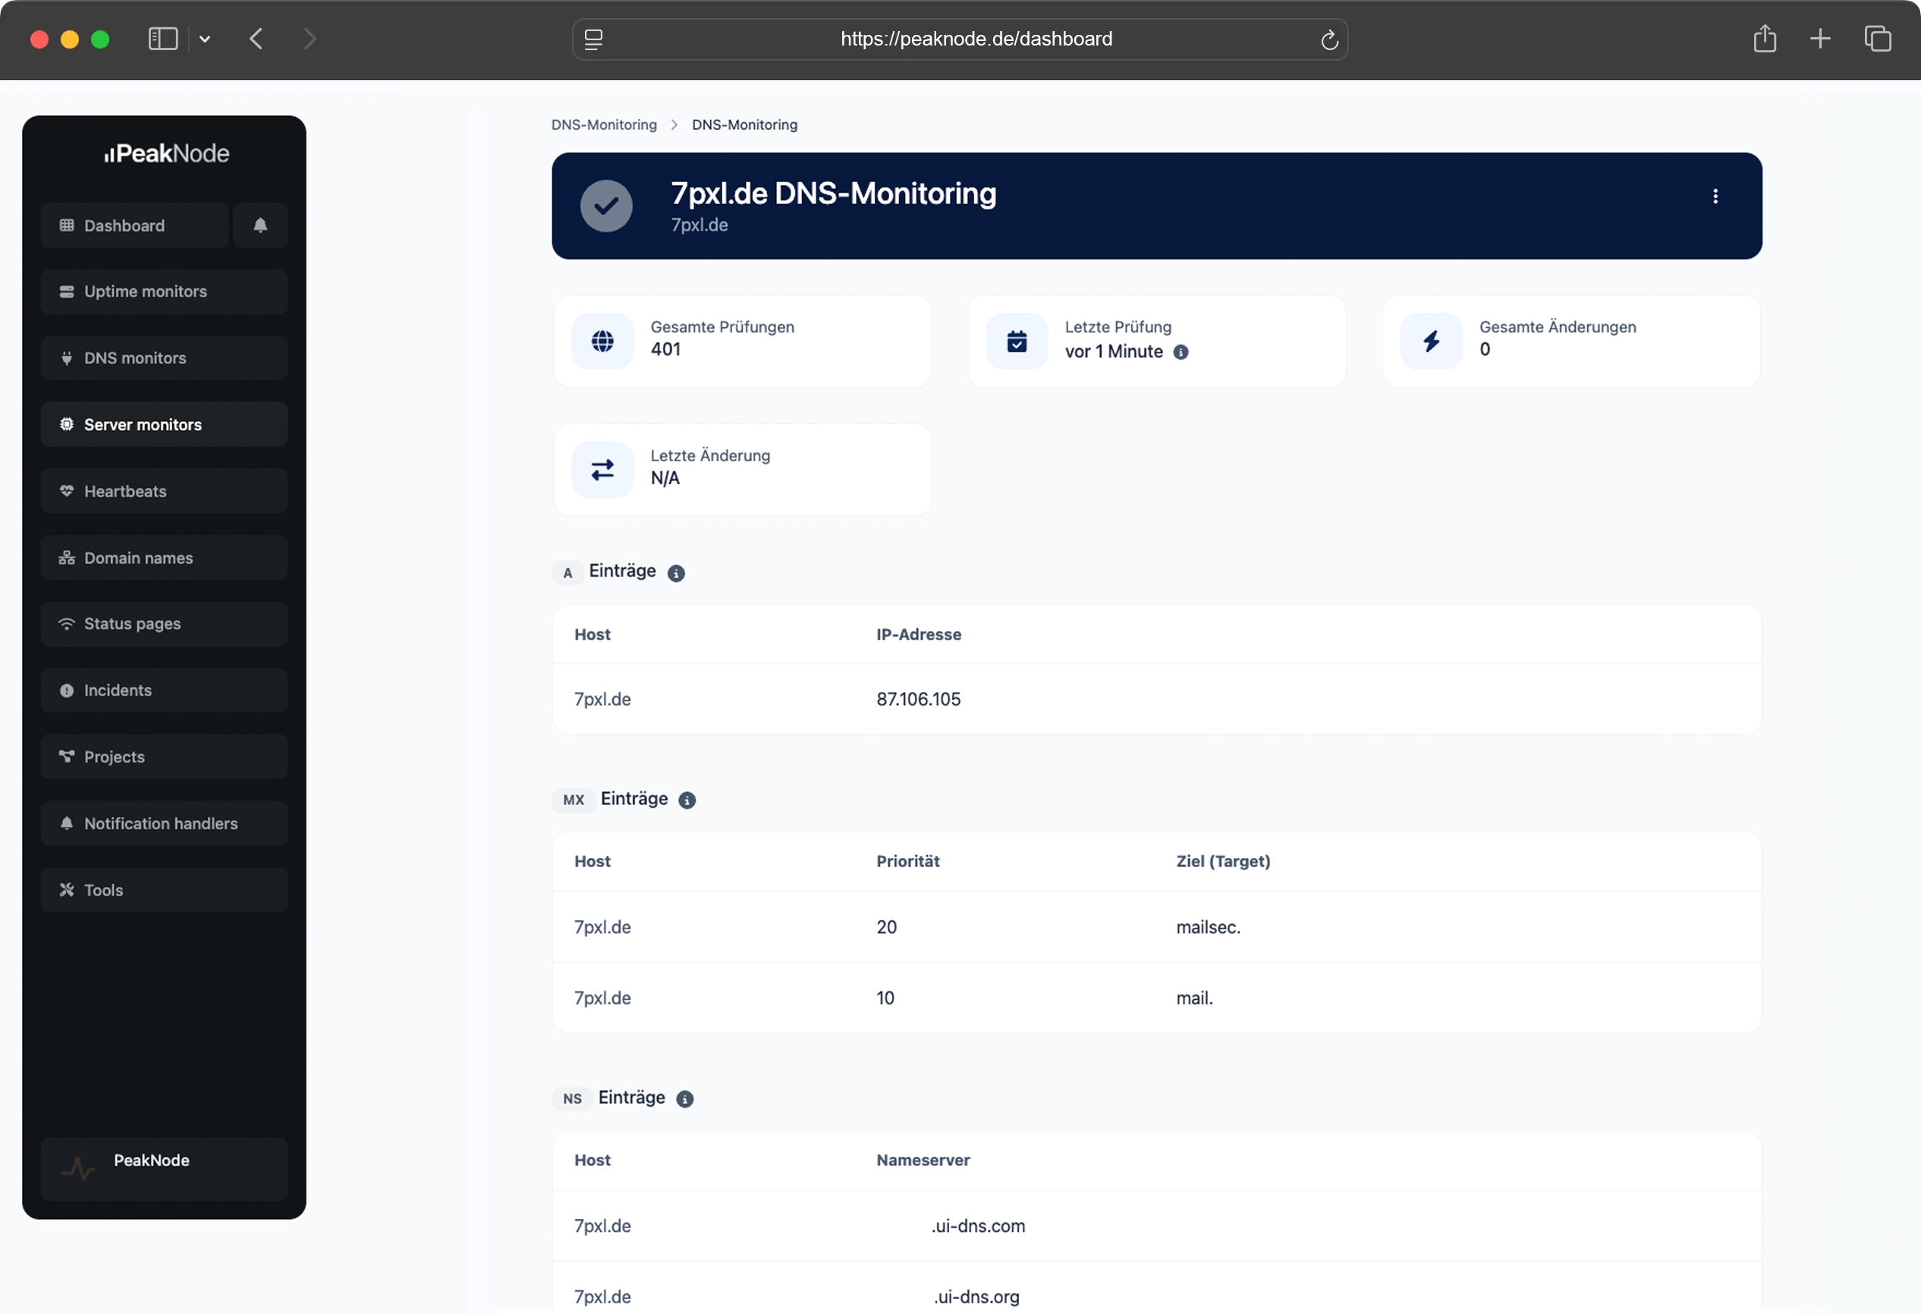Click the notification bell next to Dashboard

260,225
